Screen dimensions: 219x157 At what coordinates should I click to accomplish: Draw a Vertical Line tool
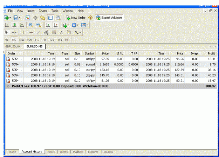[x=23, y=33]
